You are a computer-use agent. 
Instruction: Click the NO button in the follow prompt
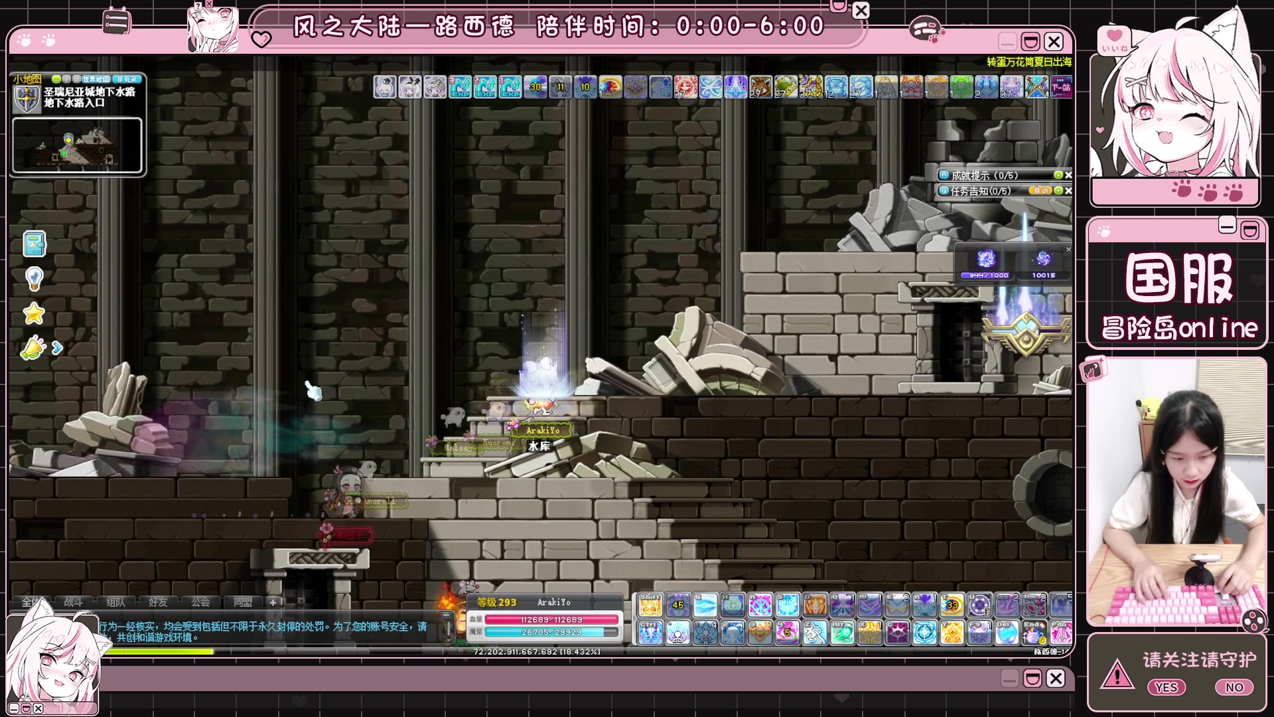tap(1234, 688)
